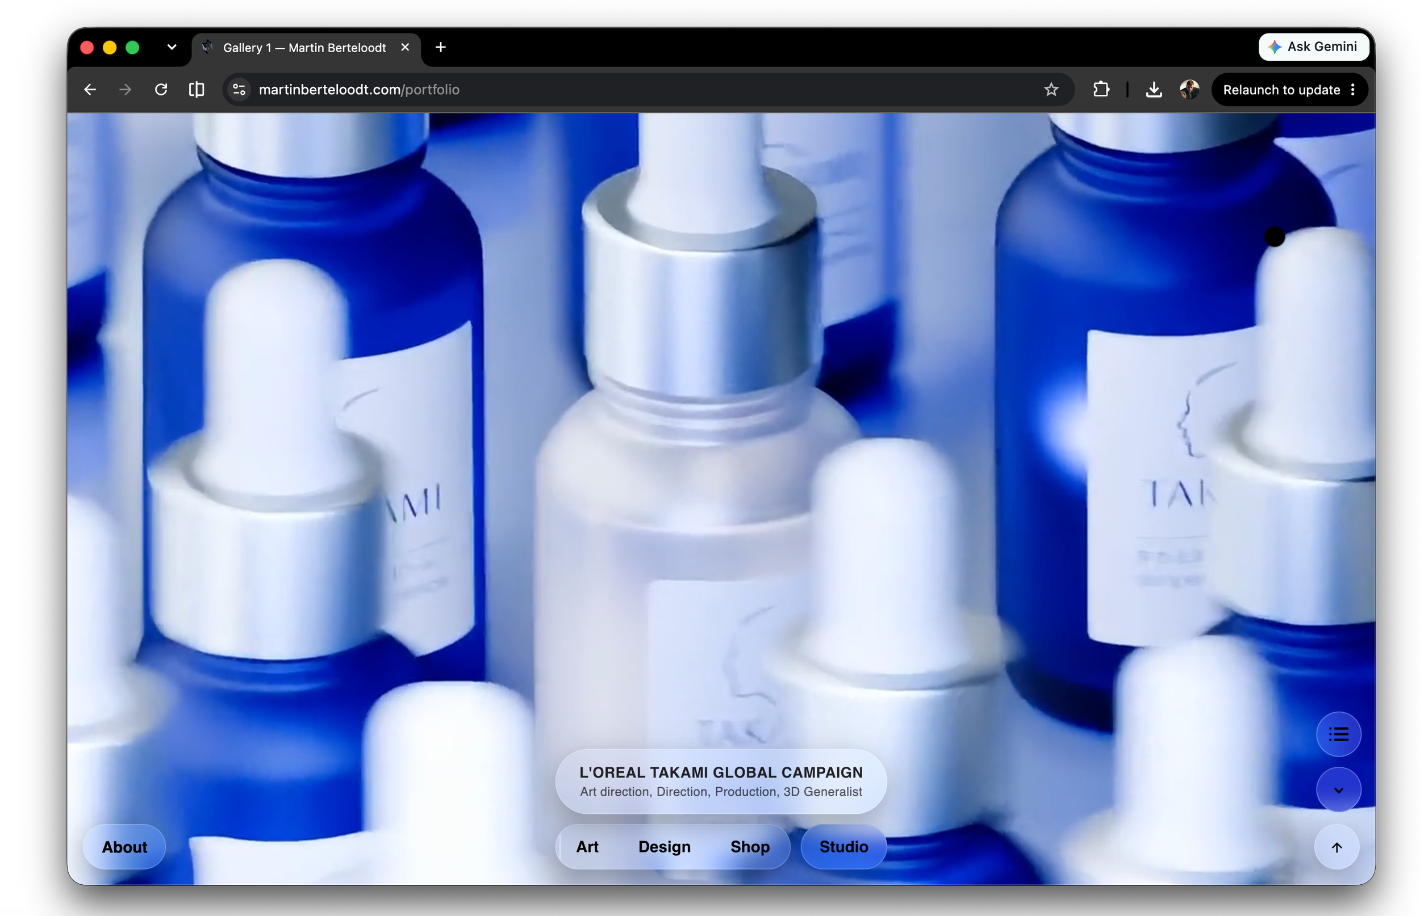This screenshot has height=916, width=1420.
Task: Expand the down chevron round button
Action: (1338, 790)
